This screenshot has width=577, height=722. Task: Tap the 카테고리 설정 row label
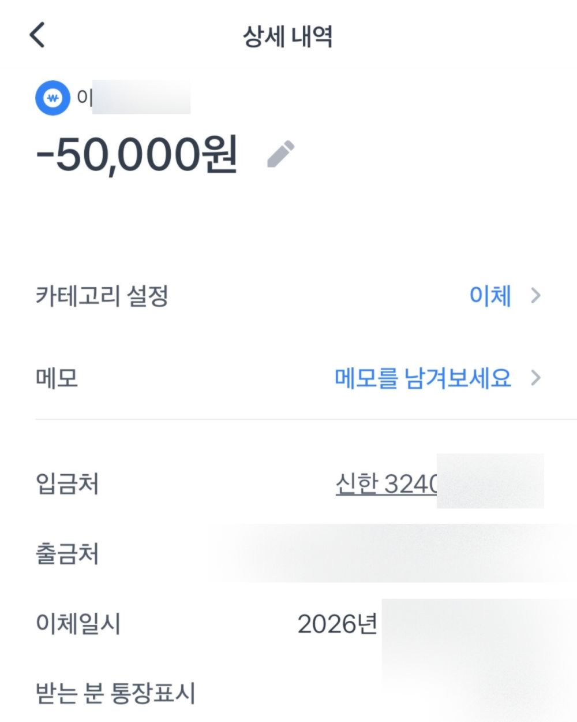click(102, 296)
